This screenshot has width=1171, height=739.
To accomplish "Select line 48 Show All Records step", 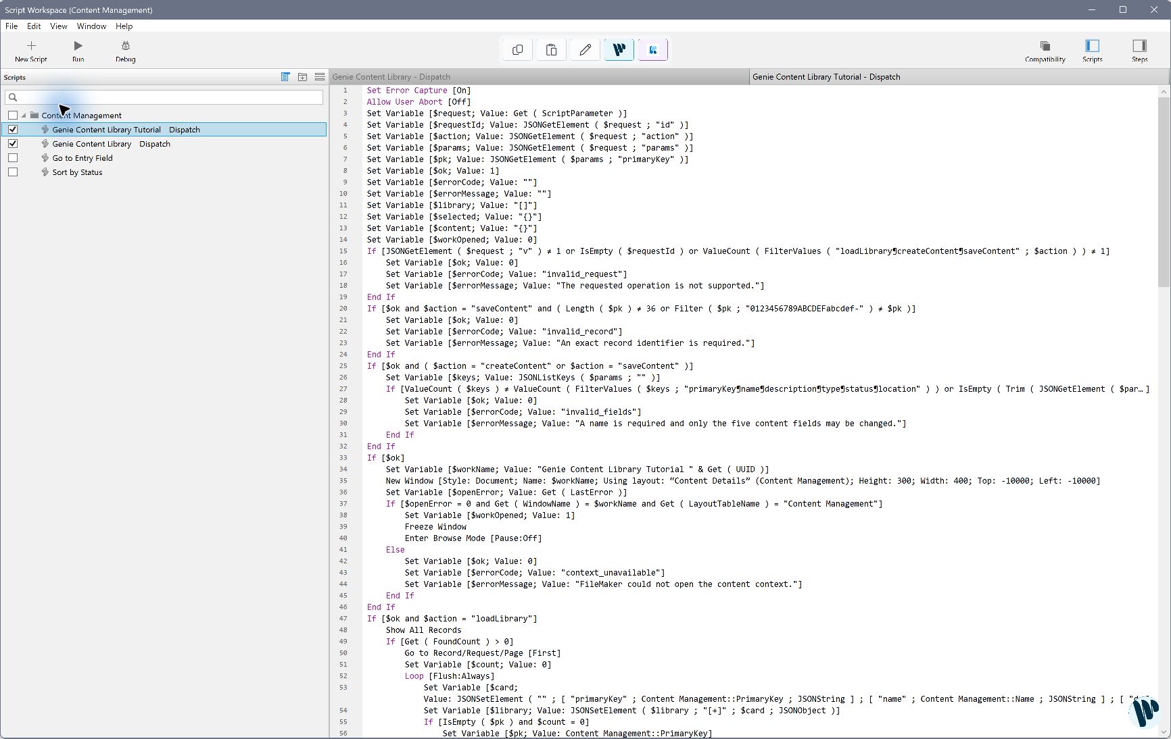I will coord(423,630).
